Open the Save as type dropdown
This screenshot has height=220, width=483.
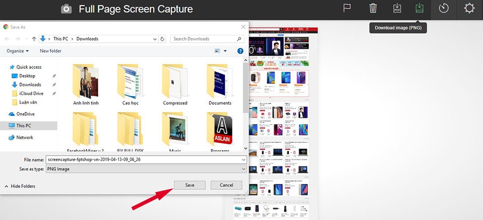pos(146,169)
